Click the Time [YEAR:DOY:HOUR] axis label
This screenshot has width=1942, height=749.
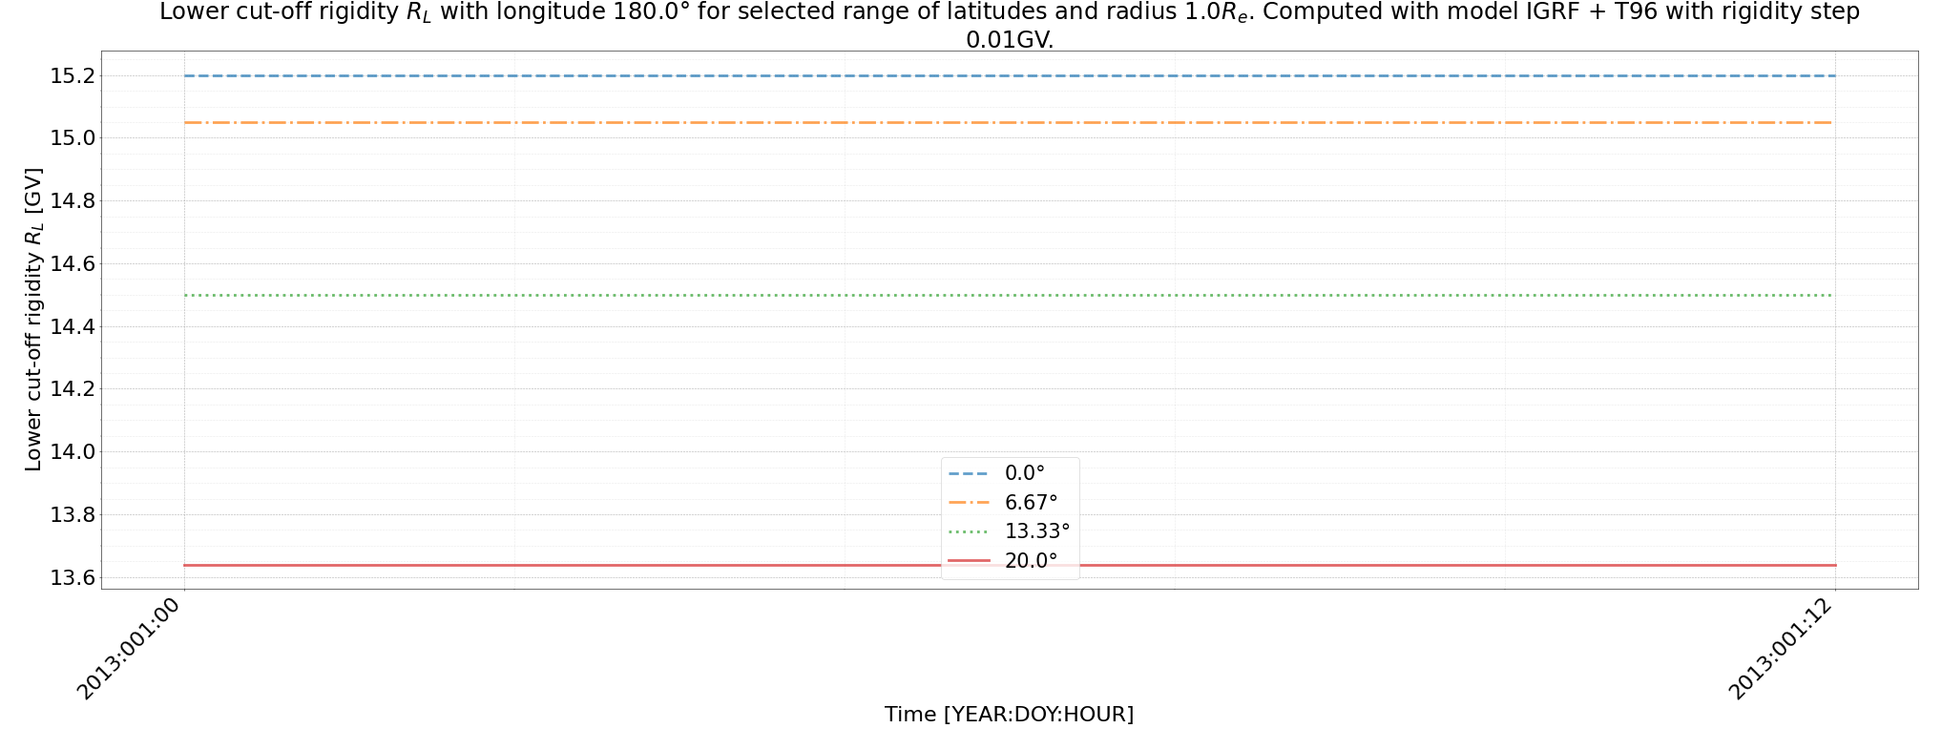pyautogui.click(x=1010, y=715)
